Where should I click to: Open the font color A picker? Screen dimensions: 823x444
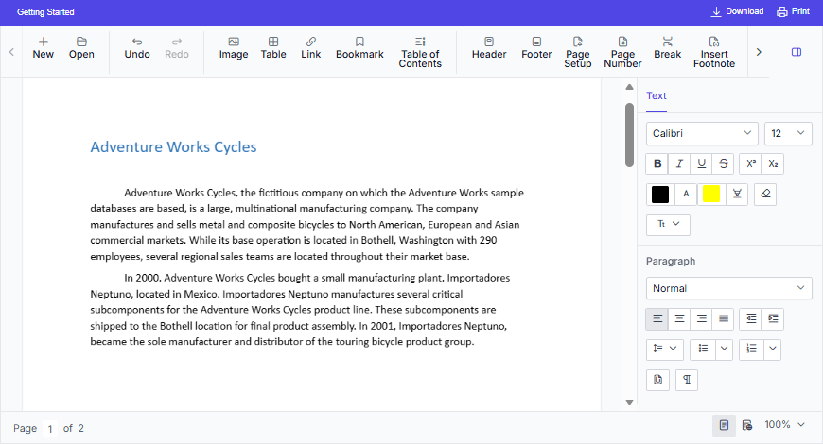pos(686,194)
